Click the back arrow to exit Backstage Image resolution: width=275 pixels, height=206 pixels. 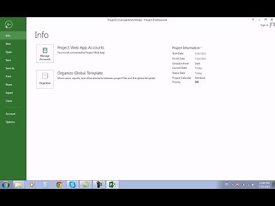pyautogui.click(x=9, y=25)
